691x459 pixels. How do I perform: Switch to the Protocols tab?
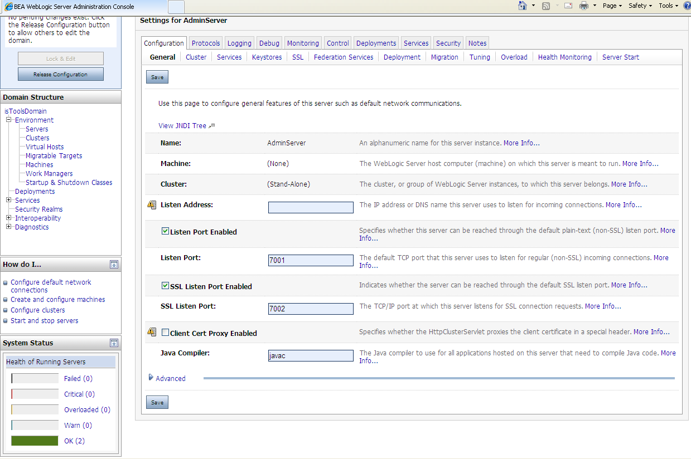coord(206,43)
